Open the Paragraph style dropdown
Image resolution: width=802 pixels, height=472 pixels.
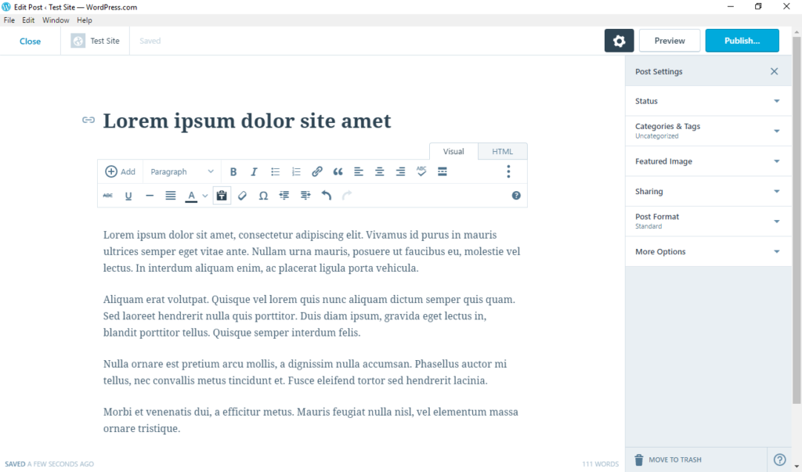[x=181, y=171]
